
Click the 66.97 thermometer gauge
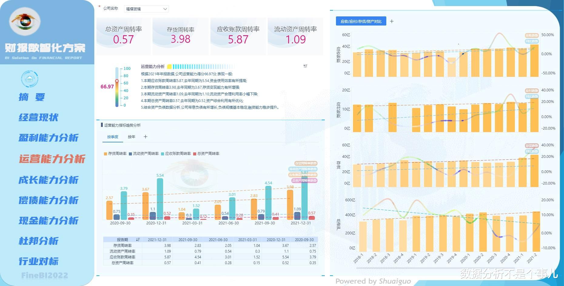coord(117,87)
